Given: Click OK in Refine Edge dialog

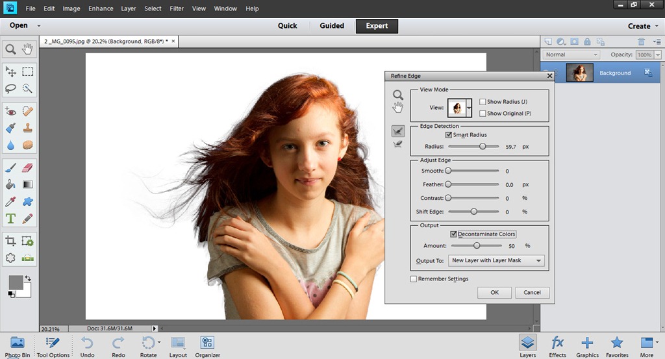Looking at the screenshot, I should [494, 293].
